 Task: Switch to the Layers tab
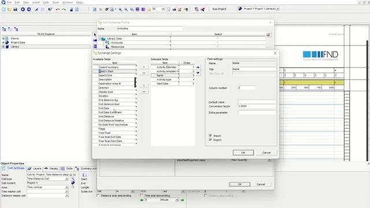pos(35,169)
